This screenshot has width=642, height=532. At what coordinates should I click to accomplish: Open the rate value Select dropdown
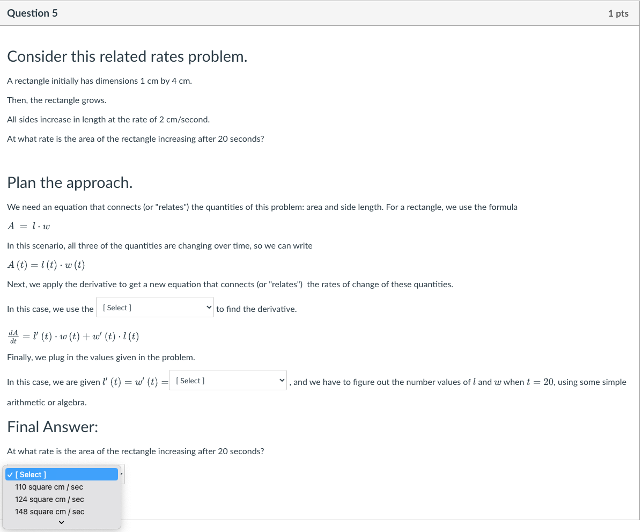point(227,380)
